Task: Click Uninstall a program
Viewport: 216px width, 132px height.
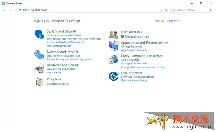Action: 58,84
